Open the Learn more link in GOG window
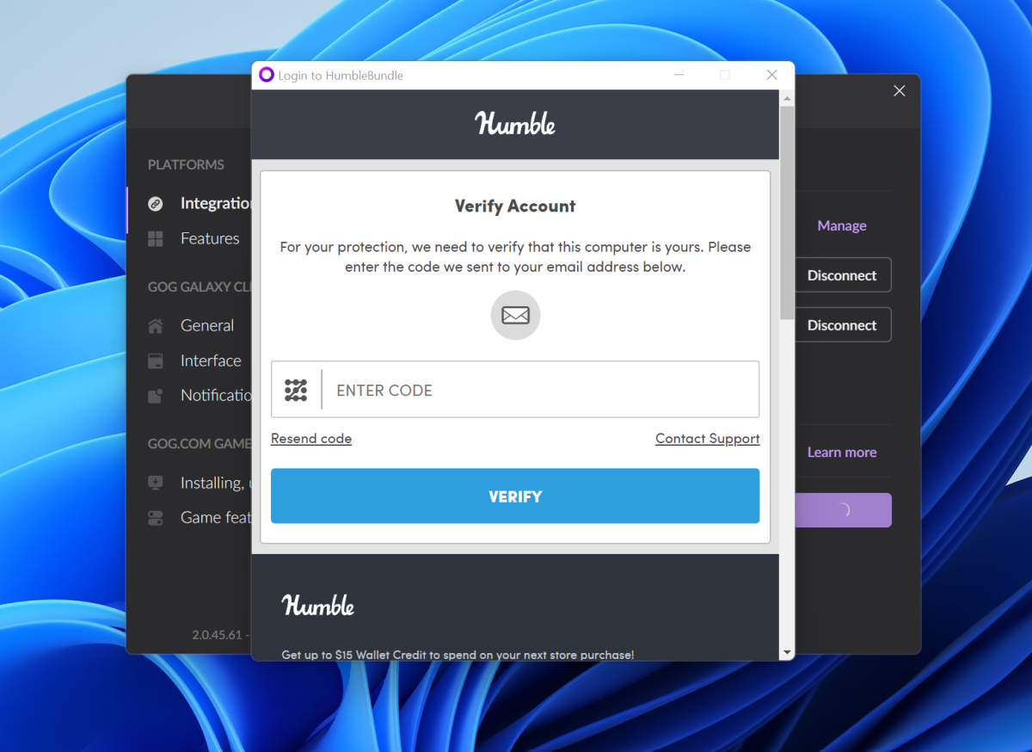The width and height of the screenshot is (1032, 752). (842, 453)
